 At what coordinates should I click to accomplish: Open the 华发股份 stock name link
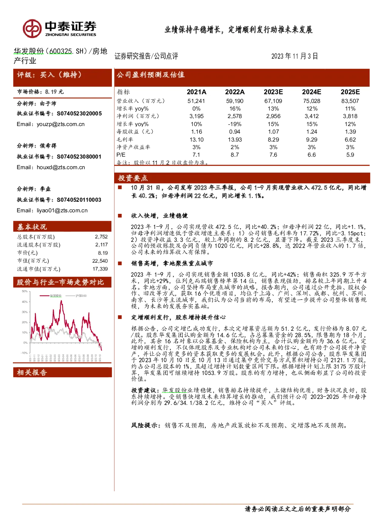tap(29, 51)
